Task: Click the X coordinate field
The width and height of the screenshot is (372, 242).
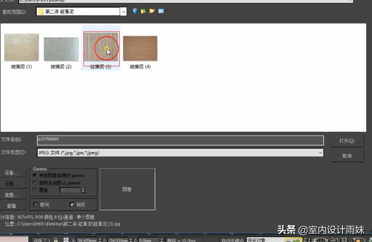Action: (87, 240)
